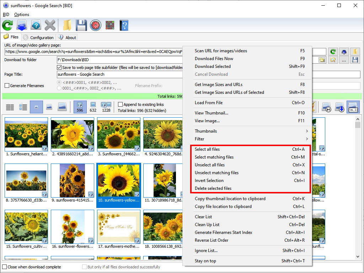Viewport: 364px width, 273px height.
Task: Choose Get Image Sizes and URLs
Action: click(x=250, y=85)
